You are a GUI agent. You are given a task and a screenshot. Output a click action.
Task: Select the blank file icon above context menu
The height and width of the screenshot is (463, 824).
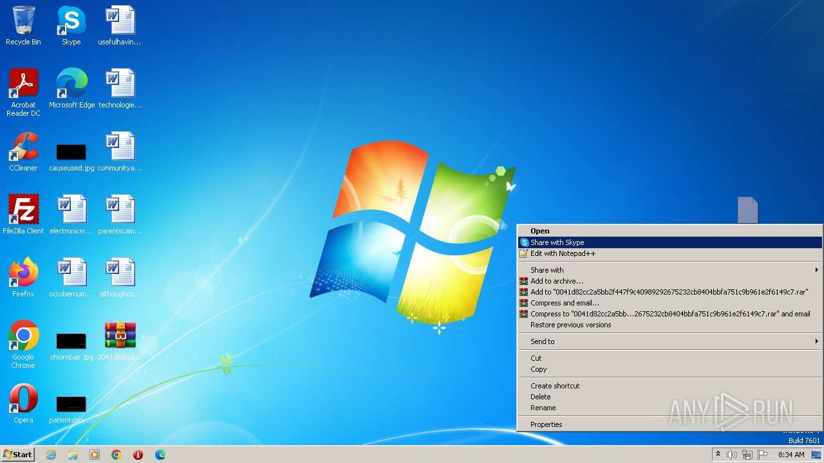747,210
